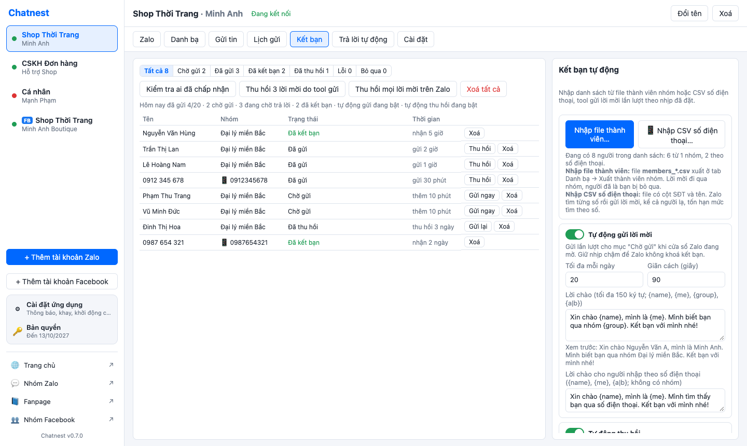Click the key icon beside Bản quyền
Image resolution: width=747 pixels, height=446 pixels.
pyautogui.click(x=18, y=331)
